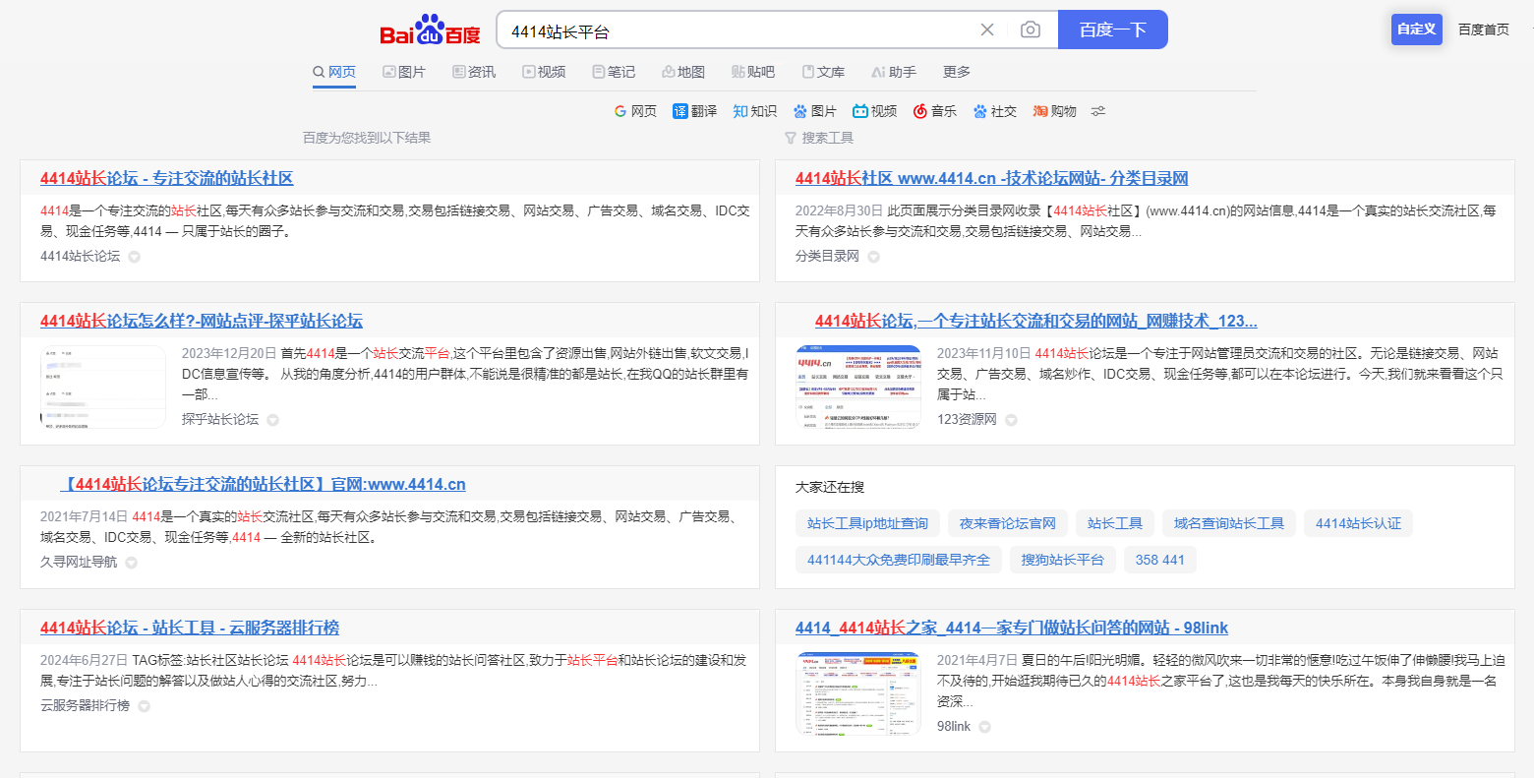Switch to the 贴吧 tab
Screen dimensions: 1534x778
753,72
